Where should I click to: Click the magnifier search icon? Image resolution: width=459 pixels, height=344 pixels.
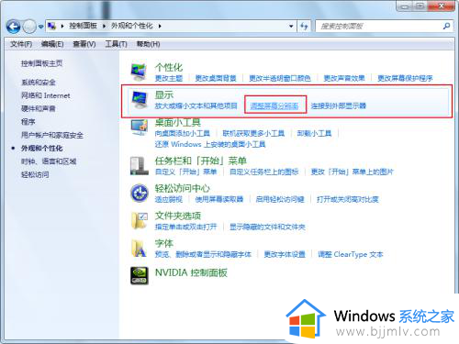coord(446,27)
